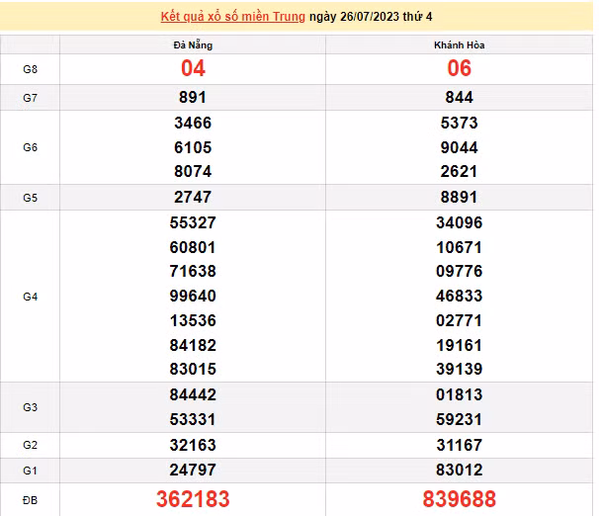Select the G7 row label
The width and height of the screenshot is (599, 516).
click(x=30, y=98)
